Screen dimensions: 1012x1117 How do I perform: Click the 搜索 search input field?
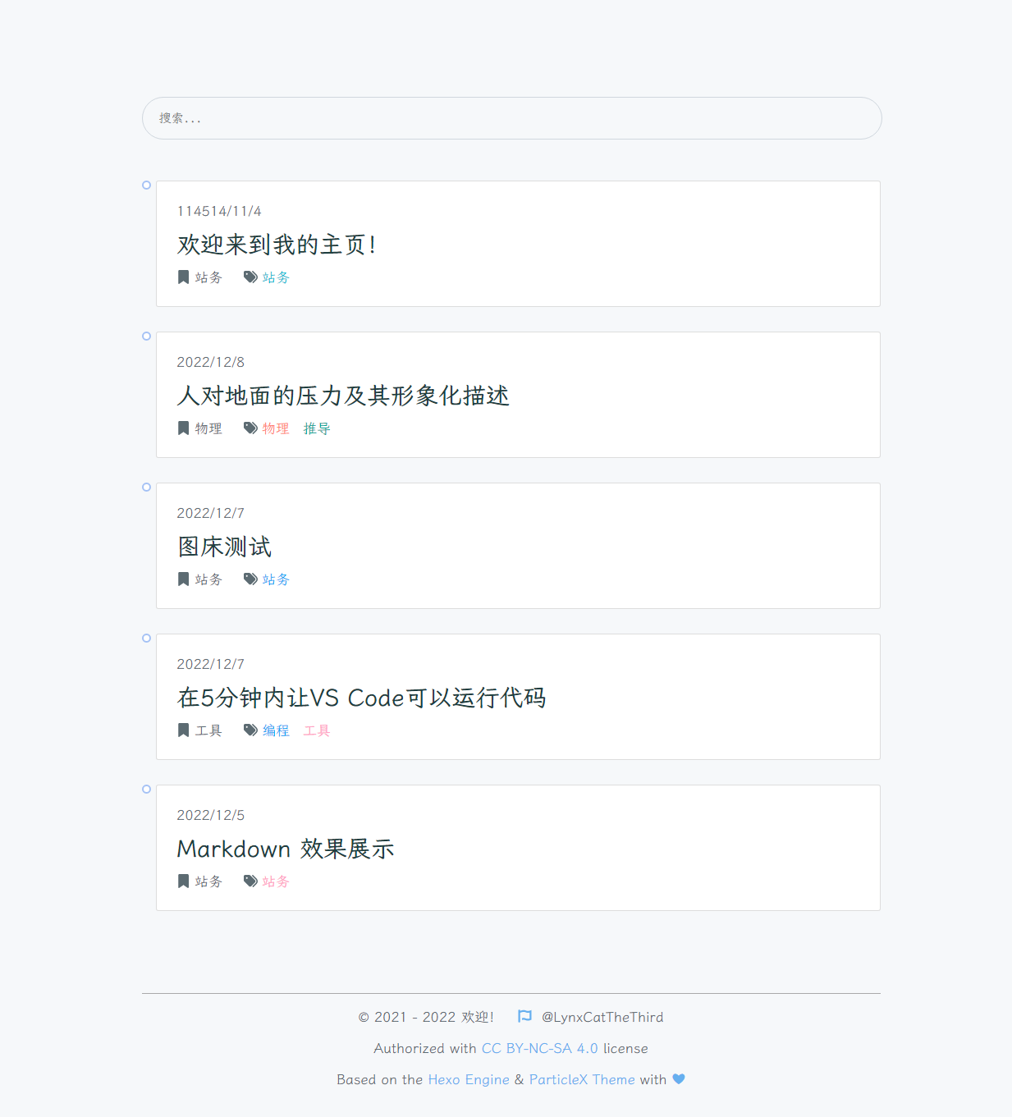click(x=511, y=118)
